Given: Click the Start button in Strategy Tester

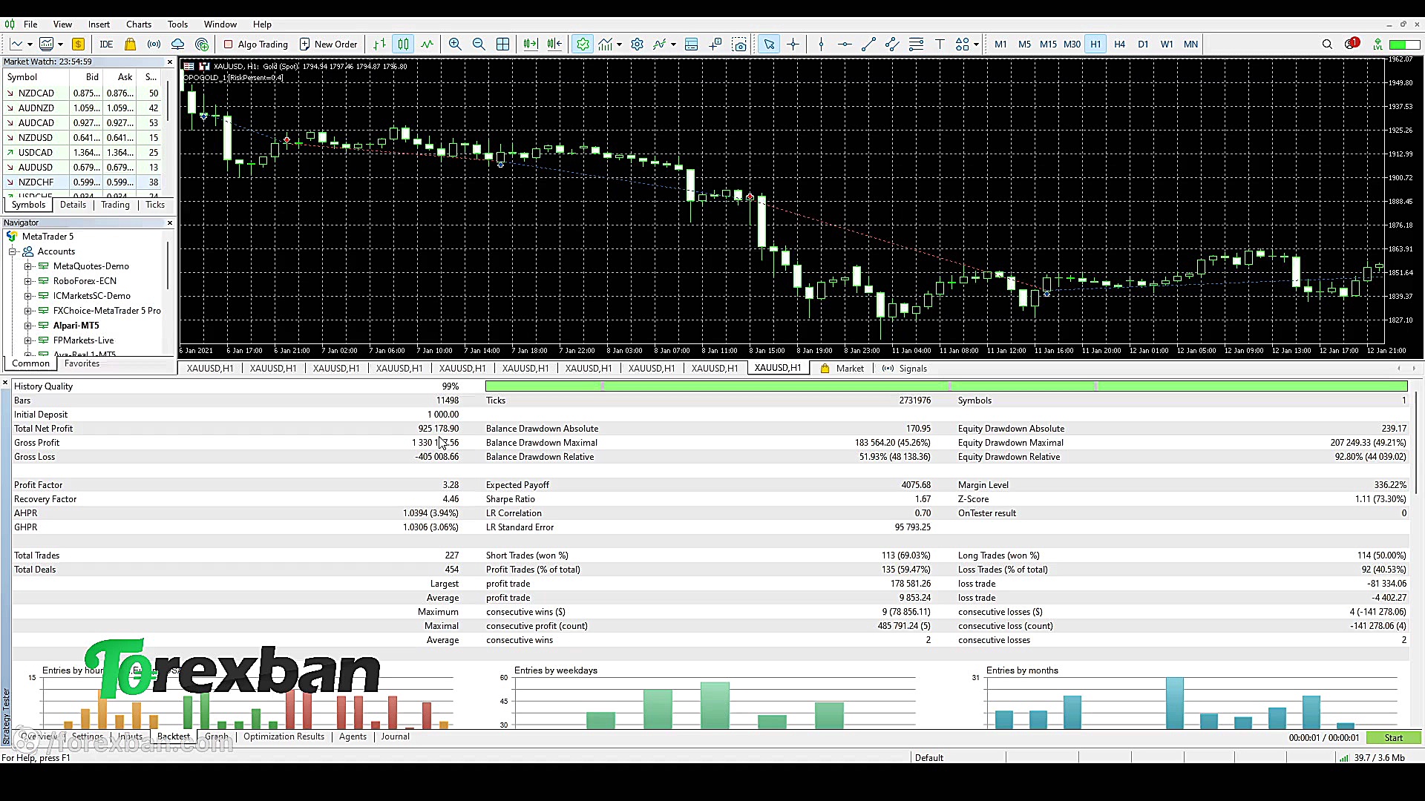Looking at the screenshot, I should click(1393, 738).
